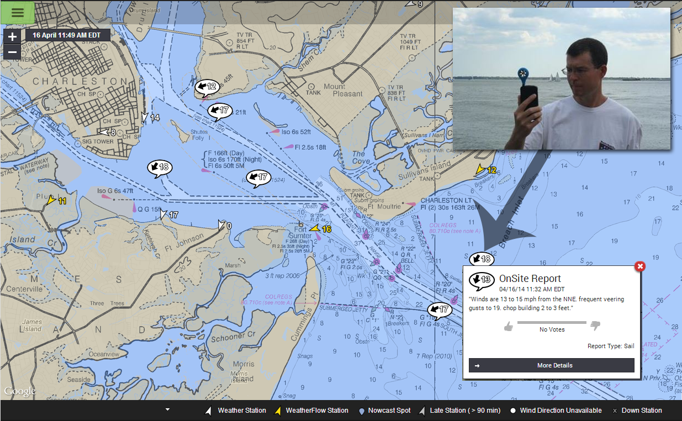Image resolution: width=682 pixels, height=421 pixels.
Task: Open More Details for the report
Action: [551, 365]
